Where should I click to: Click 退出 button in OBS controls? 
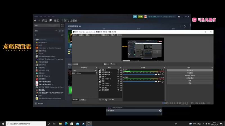pyautogui.click(x=190, y=83)
